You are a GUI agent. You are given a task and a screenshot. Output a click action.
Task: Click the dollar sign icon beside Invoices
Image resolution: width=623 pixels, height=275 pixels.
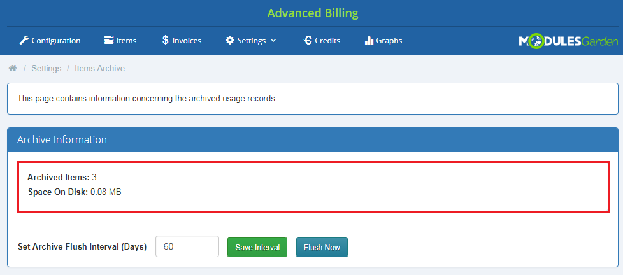[165, 40]
